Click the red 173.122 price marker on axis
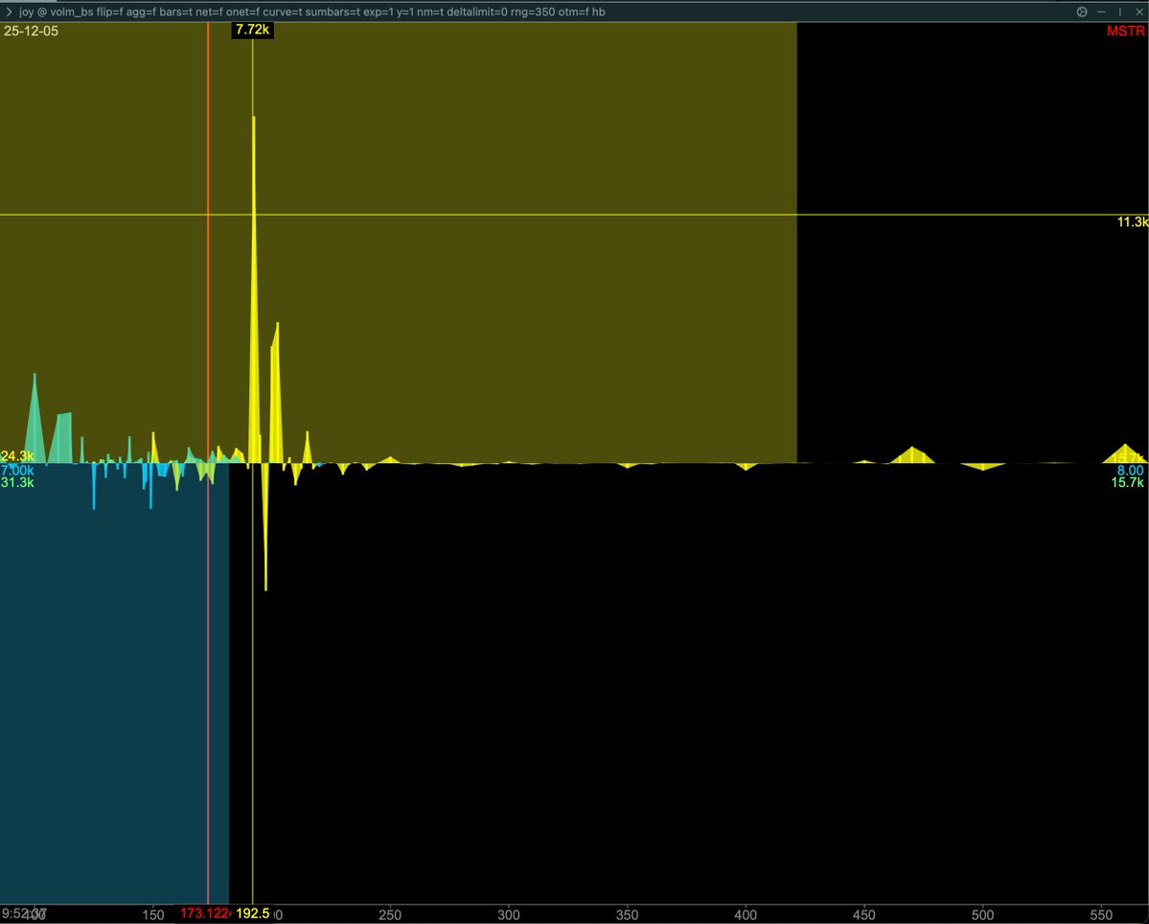Image resolution: width=1149 pixels, height=924 pixels. 207,914
